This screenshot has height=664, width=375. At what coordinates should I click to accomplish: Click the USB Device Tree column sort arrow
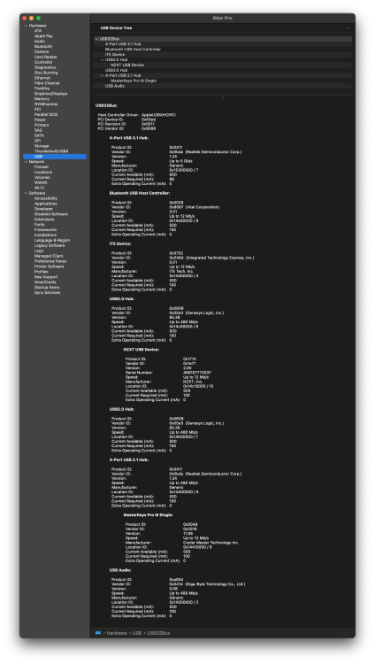pyautogui.click(x=348, y=28)
